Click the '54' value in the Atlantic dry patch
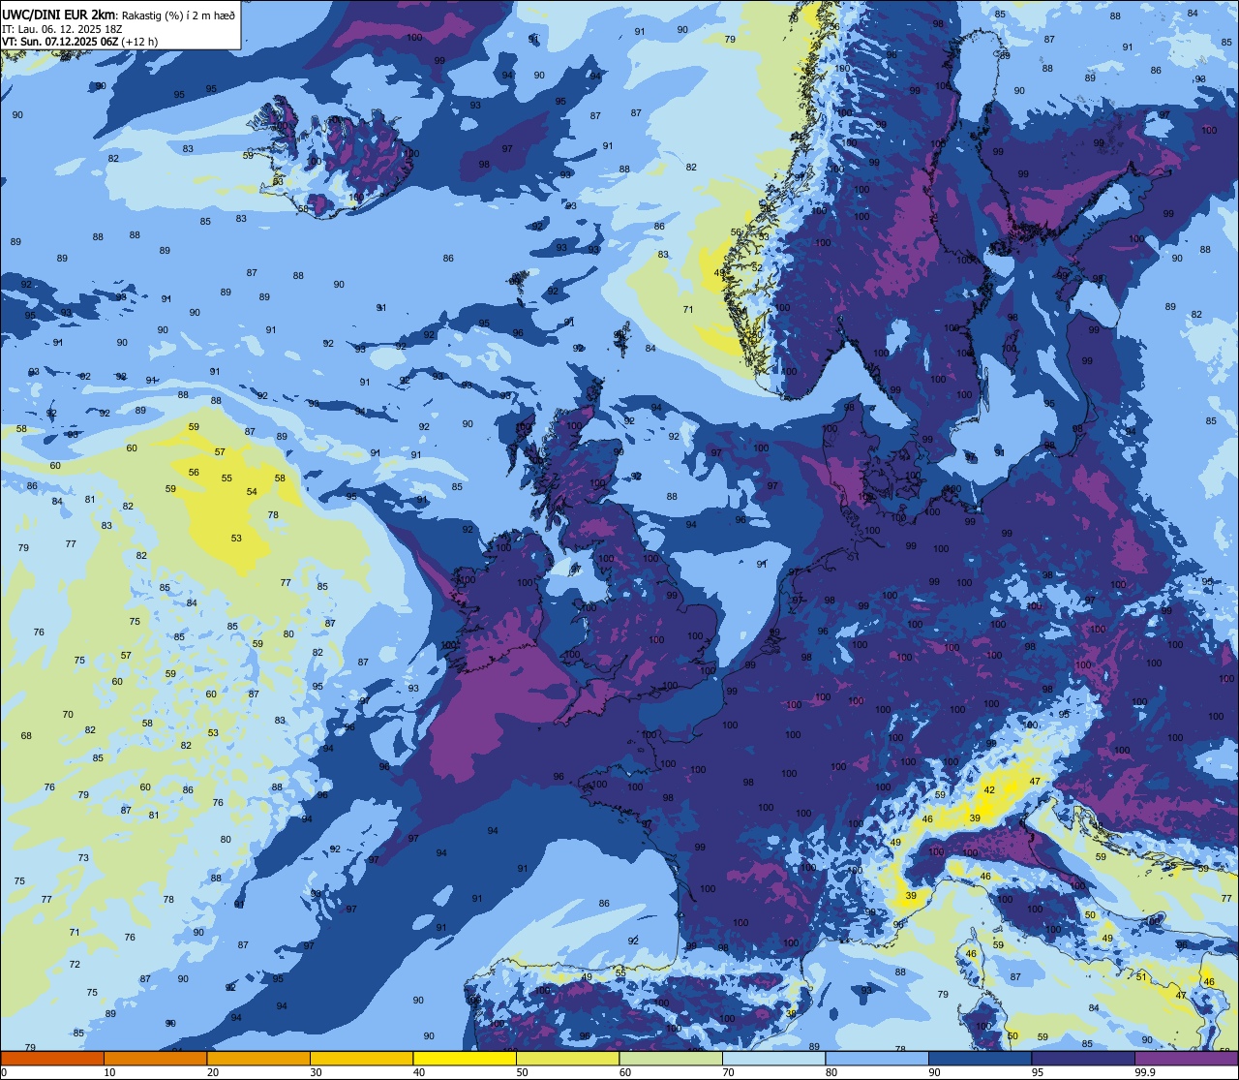Image resolution: width=1239 pixels, height=1080 pixels. pyautogui.click(x=252, y=492)
